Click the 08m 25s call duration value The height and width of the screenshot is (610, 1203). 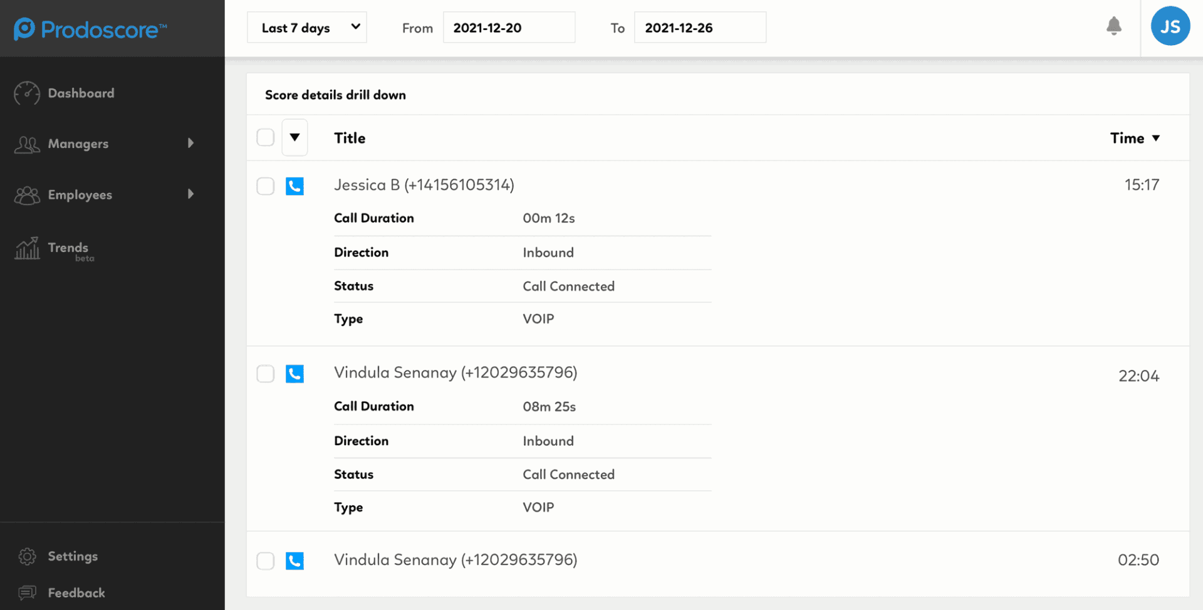[x=549, y=406]
